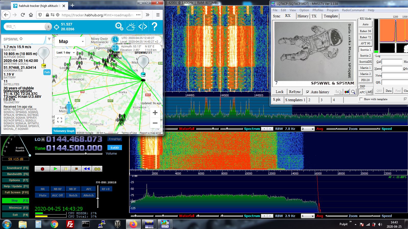Toggle map fullscreen in habhub tracker
The image size is (408, 229).
tap(60, 120)
